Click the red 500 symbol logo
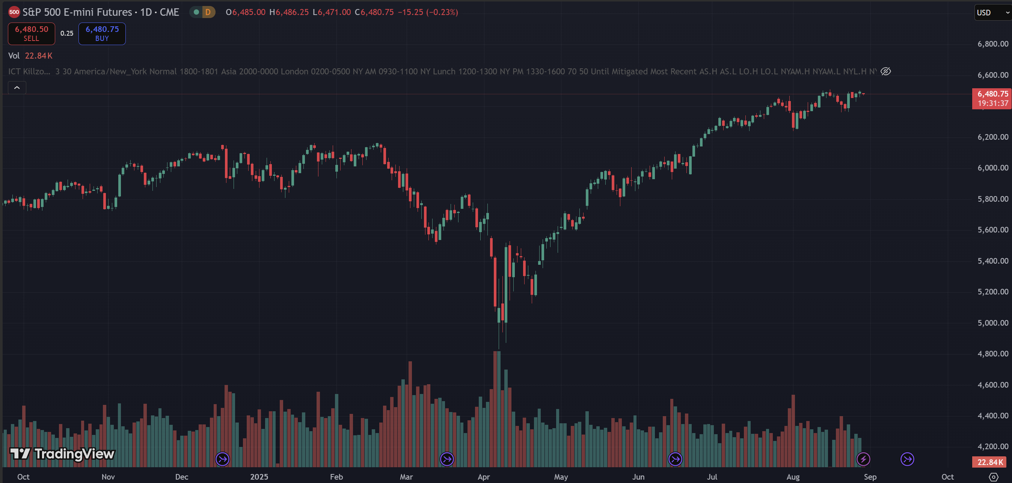This screenshot has width=1012, height=483. tap(14, 12)
